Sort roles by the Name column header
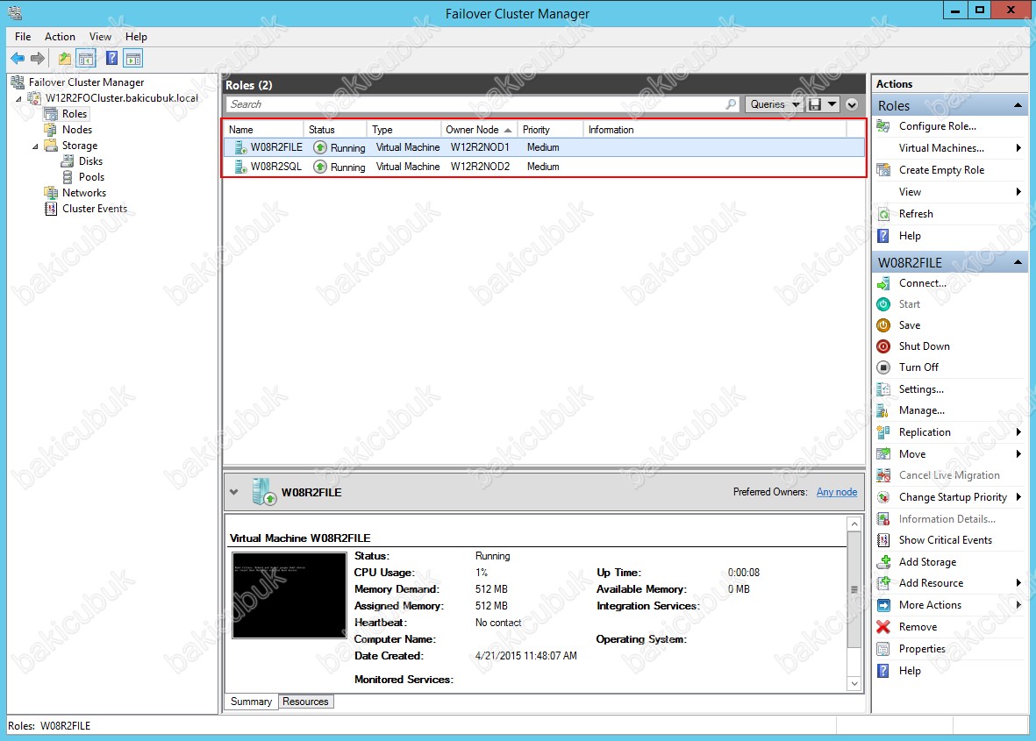The height and width of the screenshot is (741, 1036). click(x=263, y=130)
